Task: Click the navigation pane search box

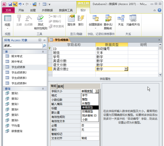Action: [23, 46]
